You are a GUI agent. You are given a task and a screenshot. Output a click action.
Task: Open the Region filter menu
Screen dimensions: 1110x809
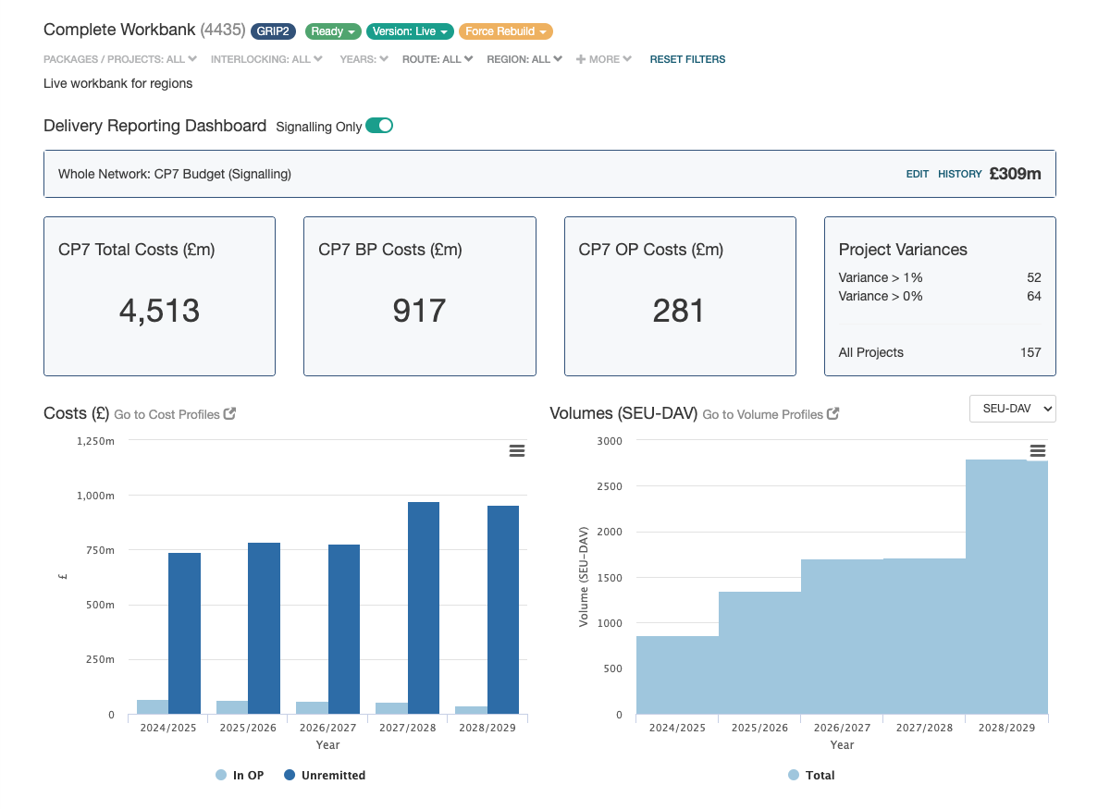click(x=524, y=59)
